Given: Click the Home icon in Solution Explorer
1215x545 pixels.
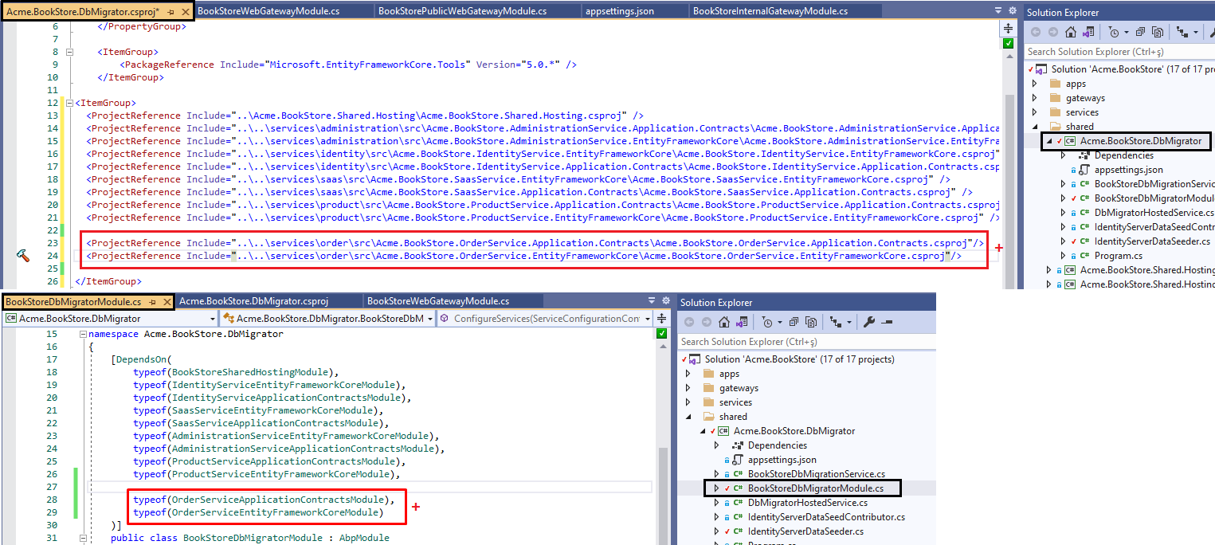Looking at the screenshot, I should (1071, 32).
